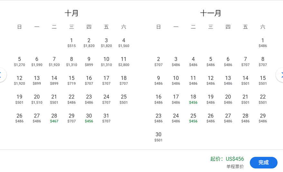Pick November 18 with green $456 price
Image resolution: width=283 pixels, height=172 pixels.
point(193,99)
